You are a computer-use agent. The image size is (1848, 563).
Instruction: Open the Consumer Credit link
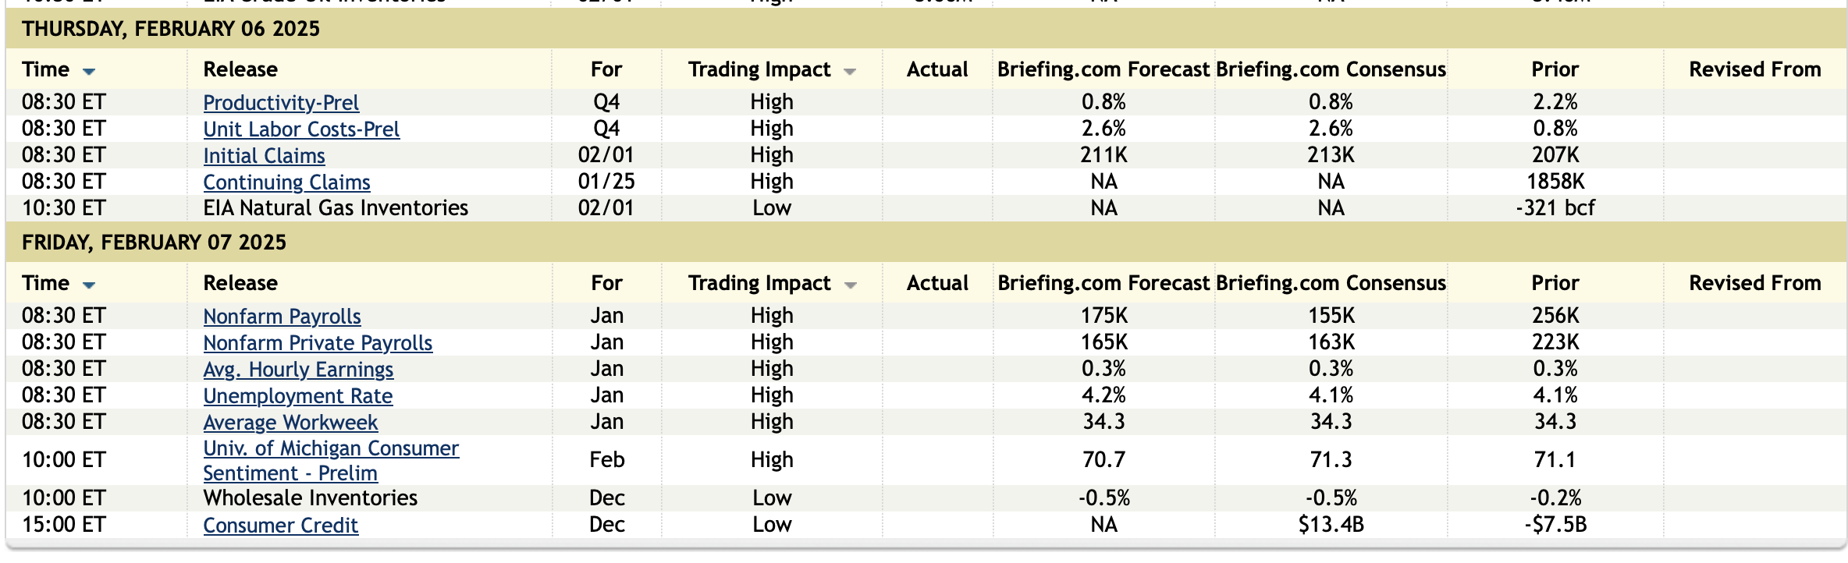pos(280,526)
